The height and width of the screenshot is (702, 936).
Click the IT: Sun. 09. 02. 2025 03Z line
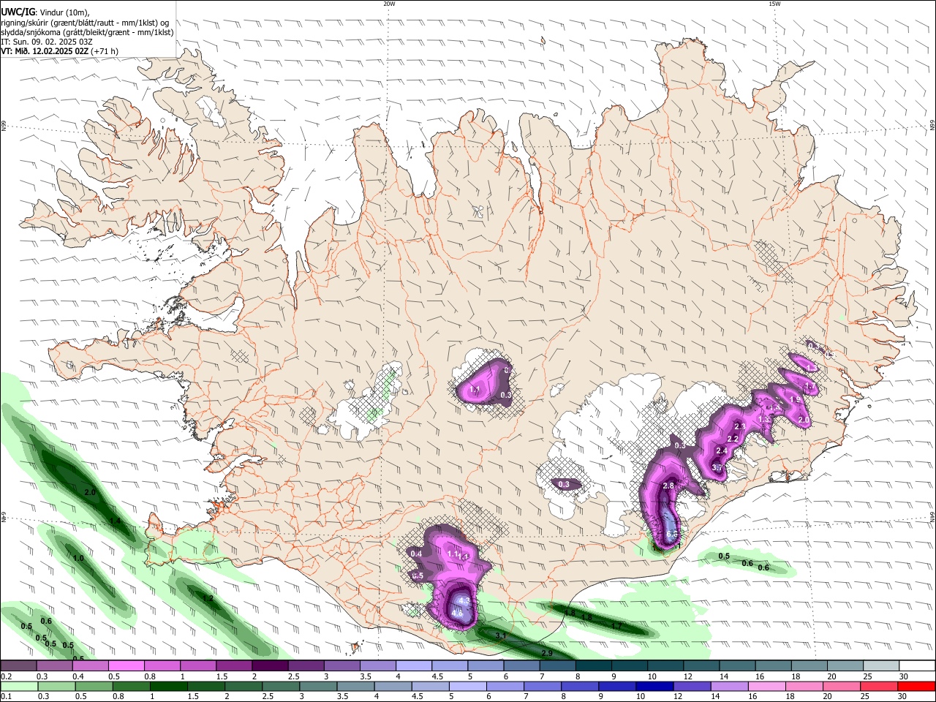pos(46,42)
